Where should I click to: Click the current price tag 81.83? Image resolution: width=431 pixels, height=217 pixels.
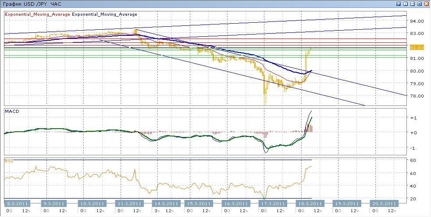pos(416,47)
